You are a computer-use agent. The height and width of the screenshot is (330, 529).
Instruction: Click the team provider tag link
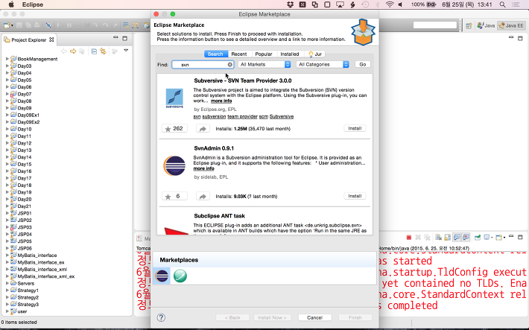(242, 116)
